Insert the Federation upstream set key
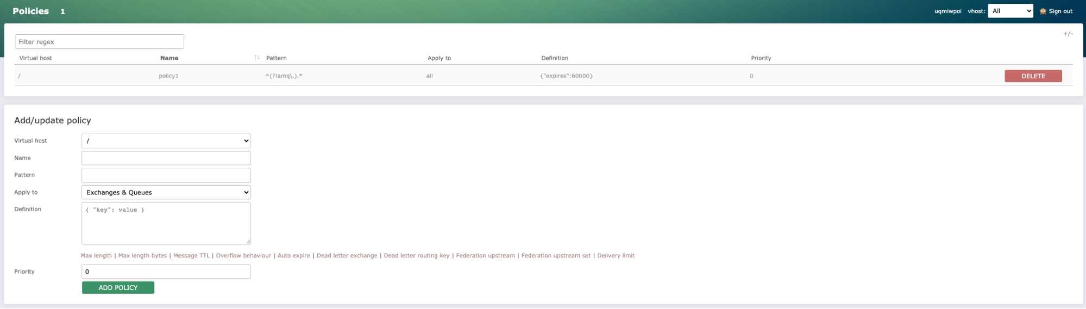This screenshot has width=1086, height=309. [x=556, y=256]
